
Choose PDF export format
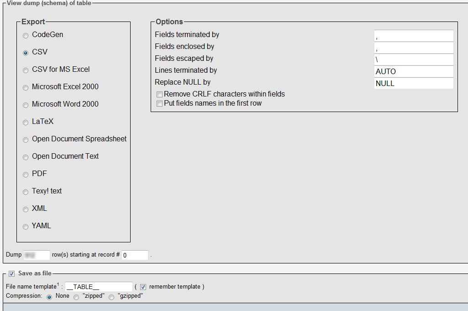pos(26,175)
